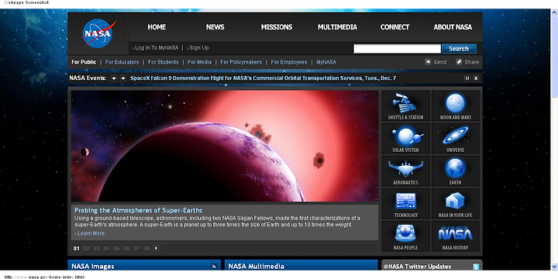Open Probing the Atmospheres of Super-Earths headline
This screenshot has height=279, width=558.
click(138, 210)
